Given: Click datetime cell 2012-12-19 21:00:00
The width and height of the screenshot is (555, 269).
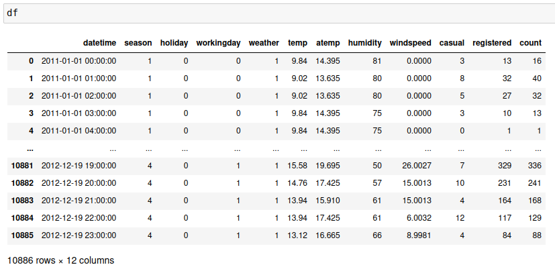Looking at the screenshot, I should pos(79,201).
